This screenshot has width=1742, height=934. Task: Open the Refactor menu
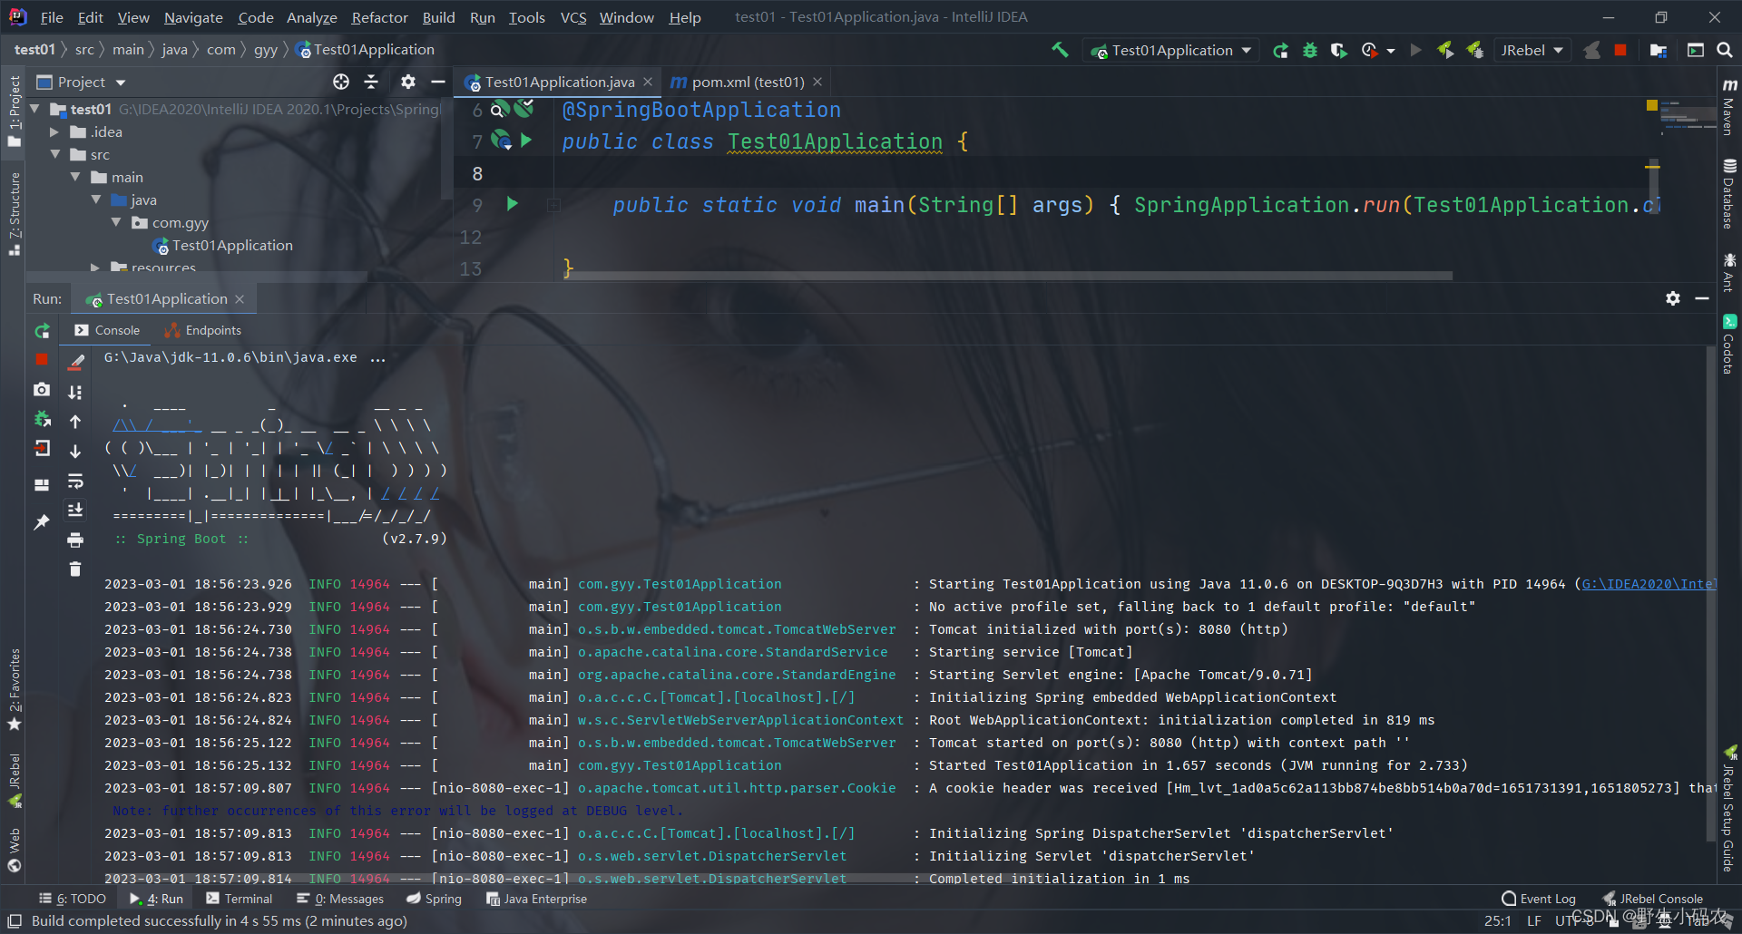[379, 17]
